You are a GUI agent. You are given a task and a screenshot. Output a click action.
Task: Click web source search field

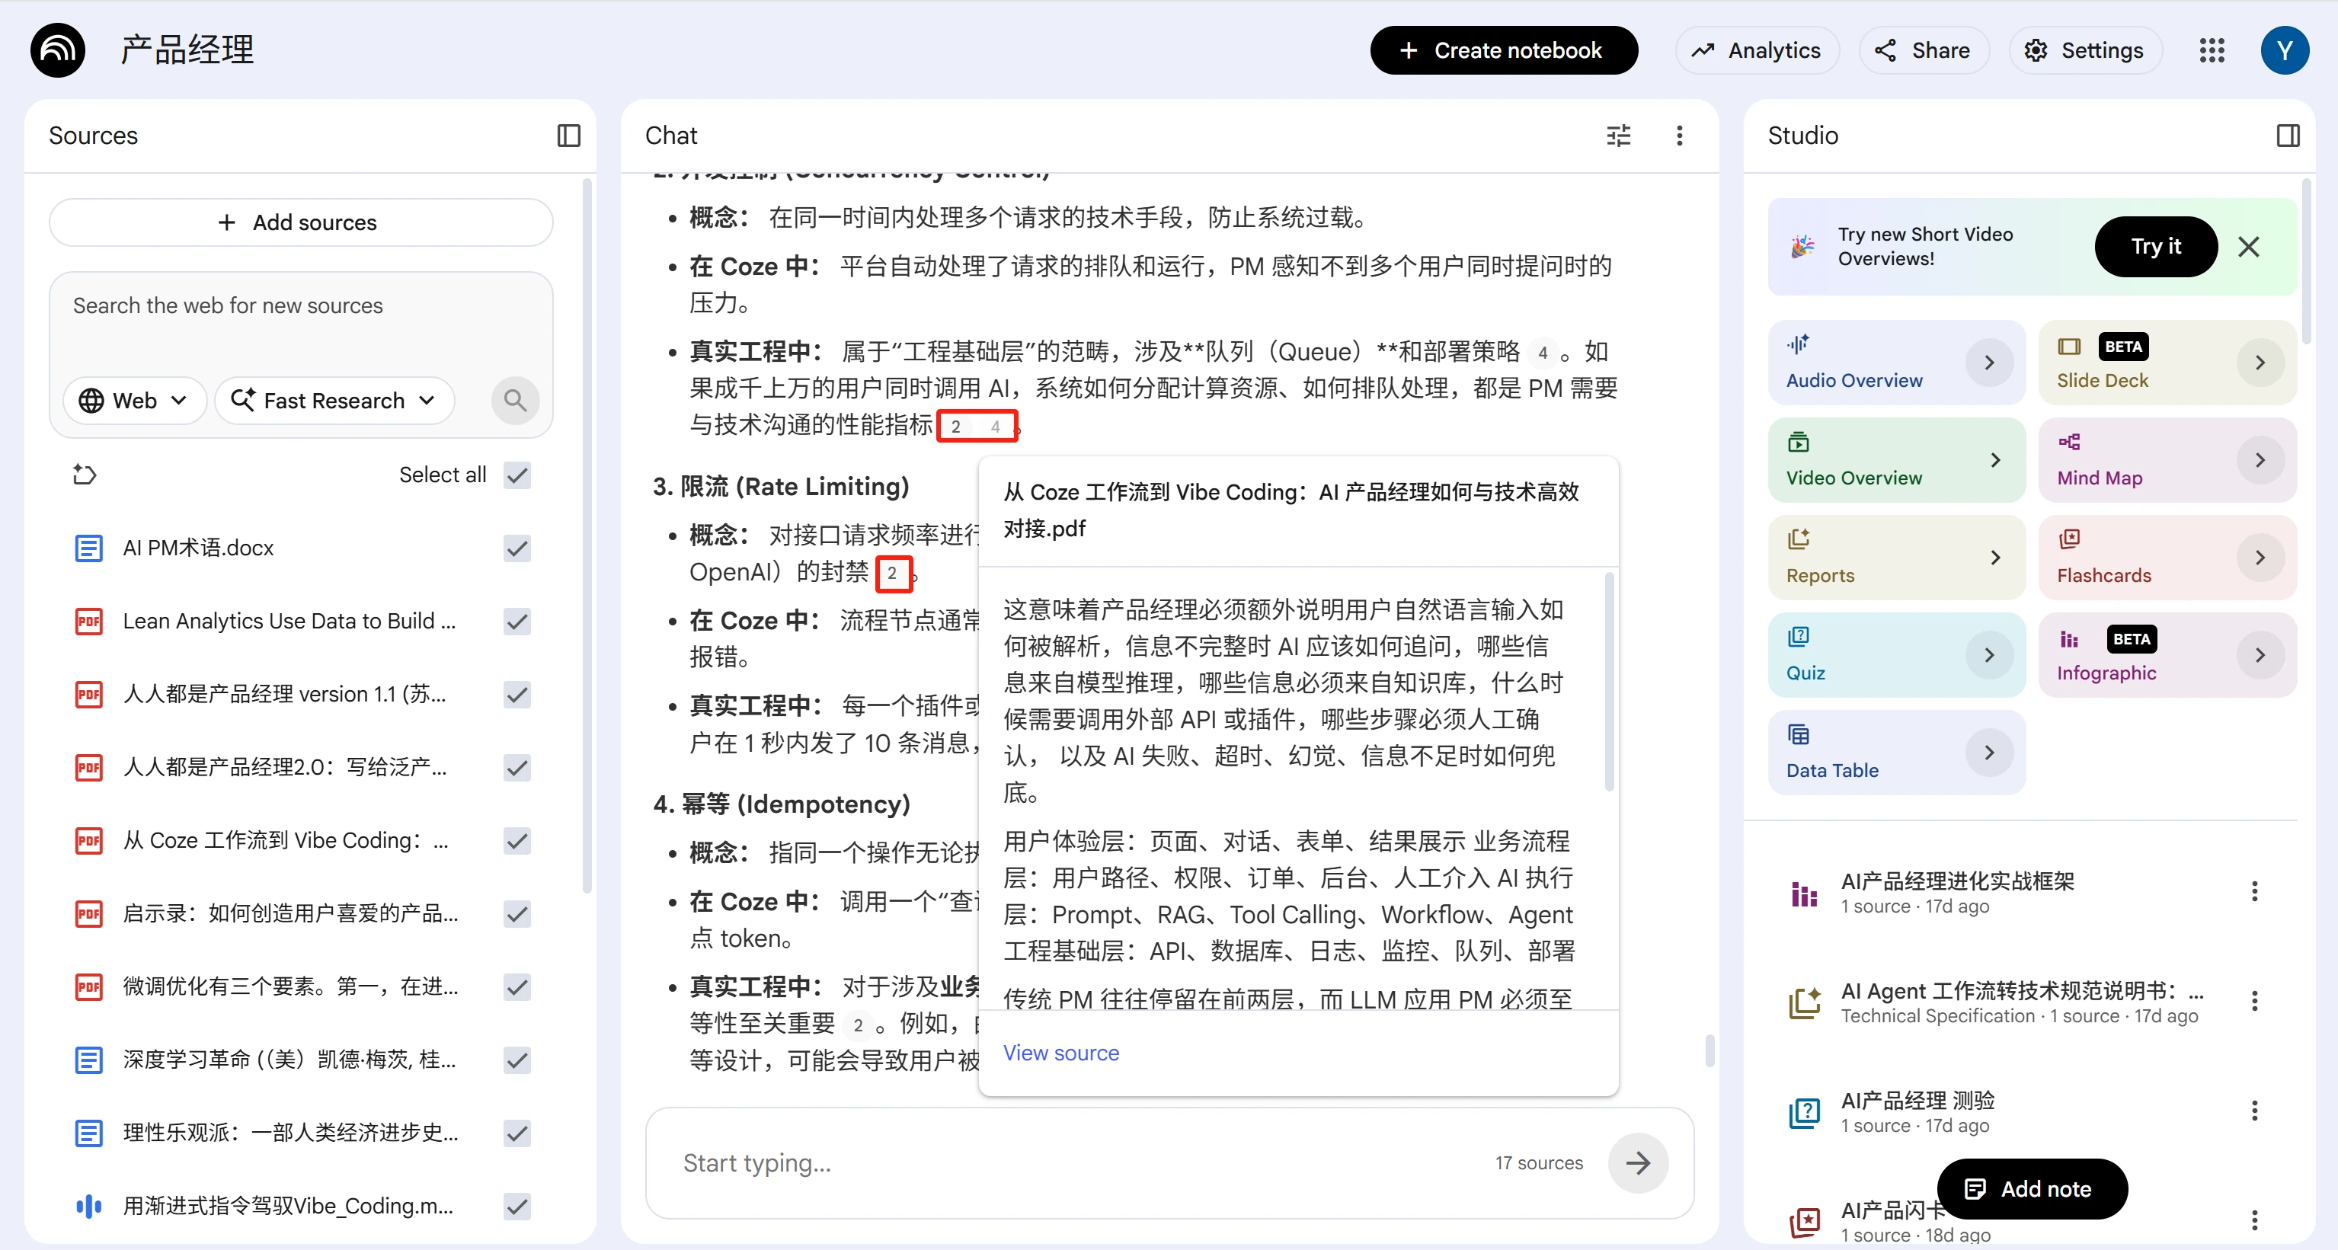(x=300, y=306)
